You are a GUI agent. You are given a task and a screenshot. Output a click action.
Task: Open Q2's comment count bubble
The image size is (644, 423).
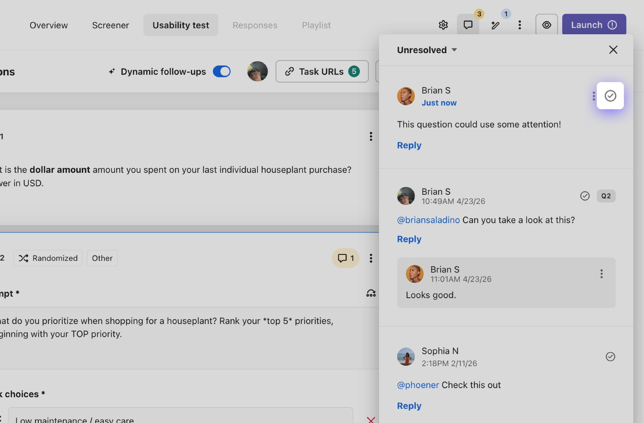346,258
